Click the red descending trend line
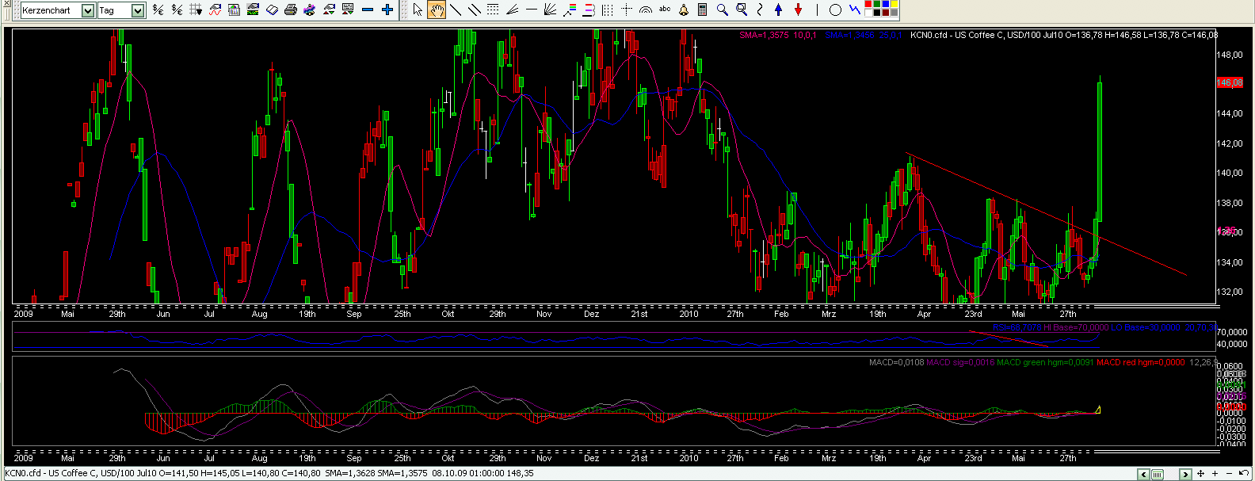The height and width of the screenshot is (481, 1255). pyautogui.click(x=1046, y=214)
